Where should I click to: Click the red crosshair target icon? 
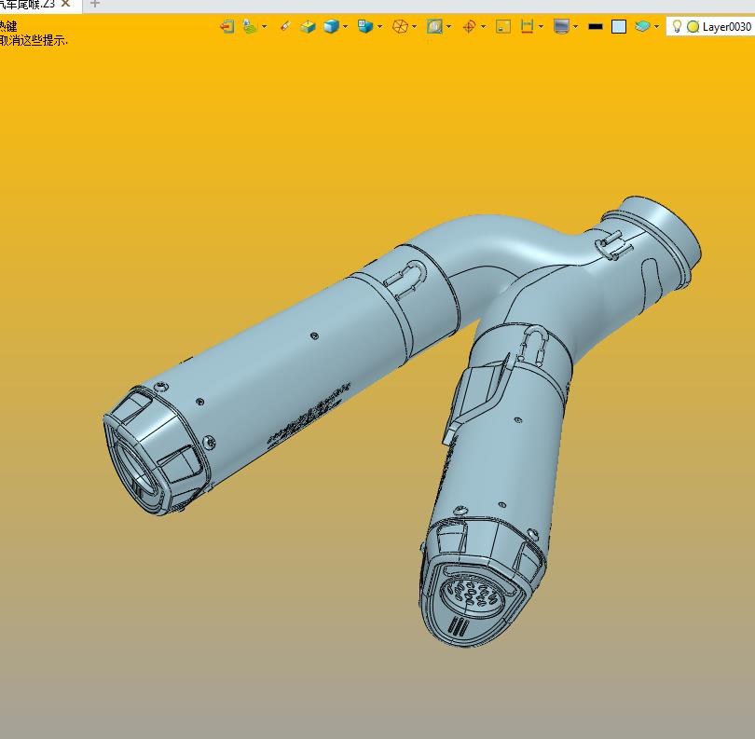coord(469,26)
